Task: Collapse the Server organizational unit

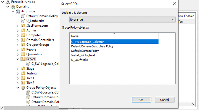Action: tap(18, 59)
